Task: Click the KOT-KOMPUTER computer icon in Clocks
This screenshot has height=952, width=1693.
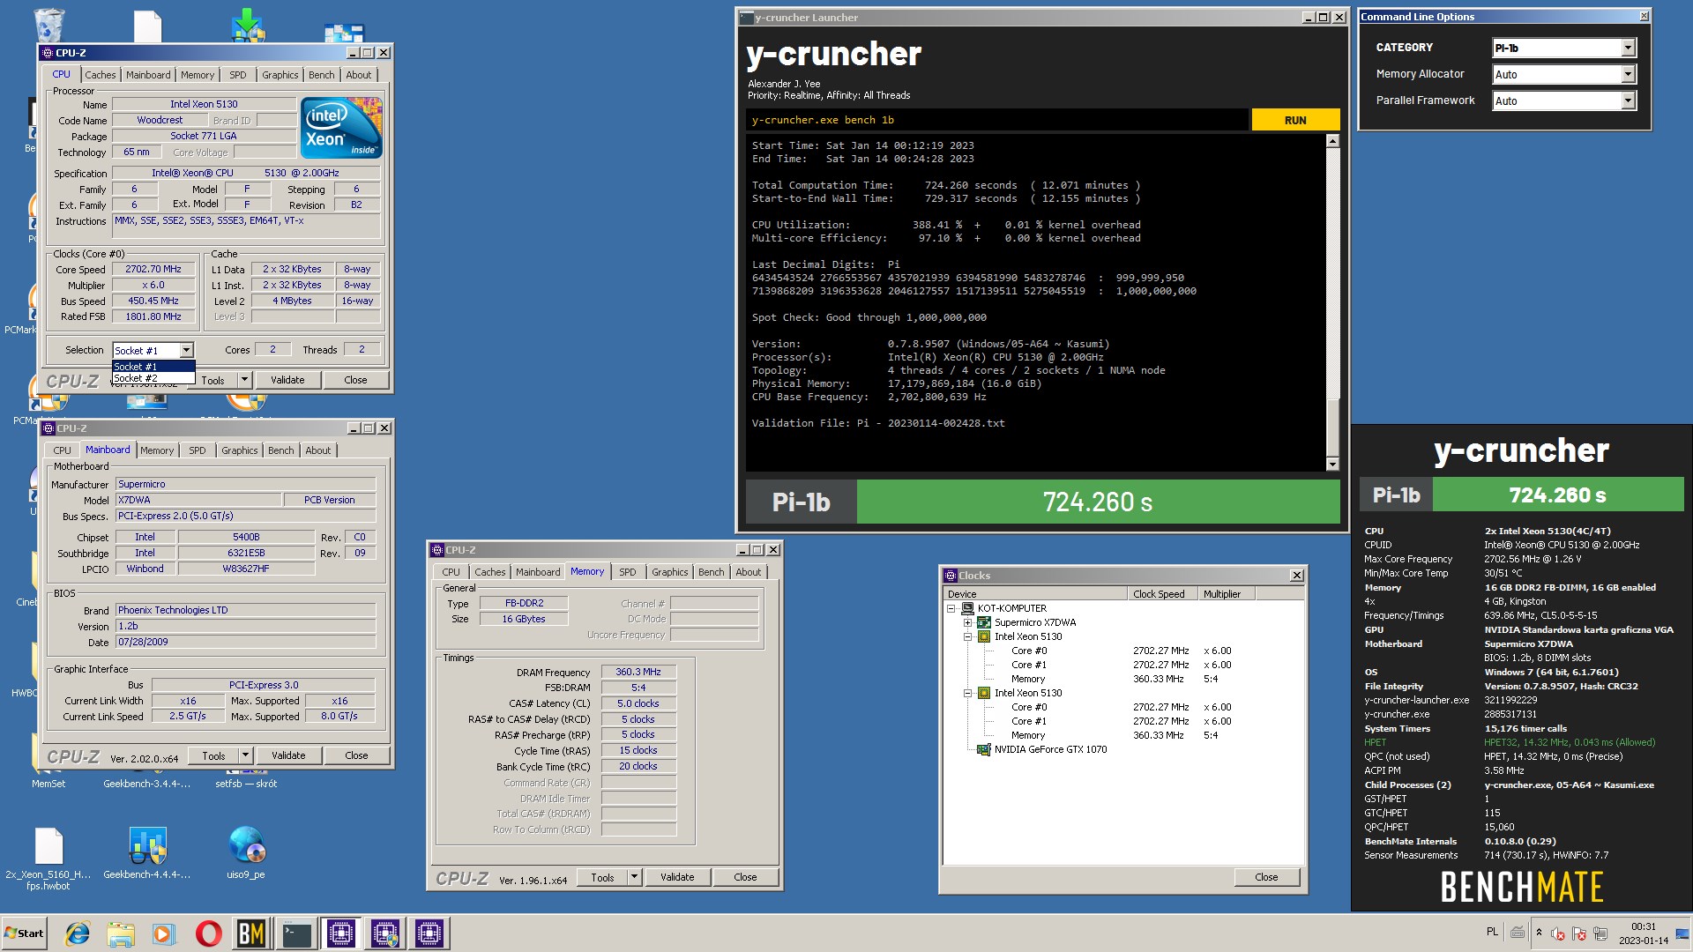Action: [x=967, y=608]
